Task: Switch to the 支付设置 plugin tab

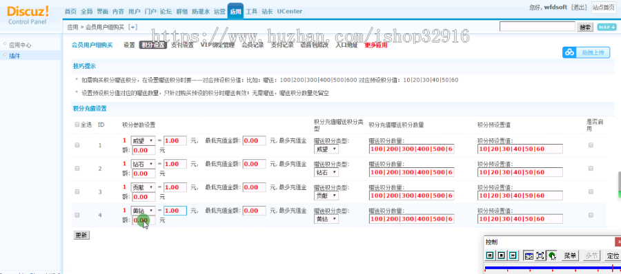Action: [x=182, y=45]
